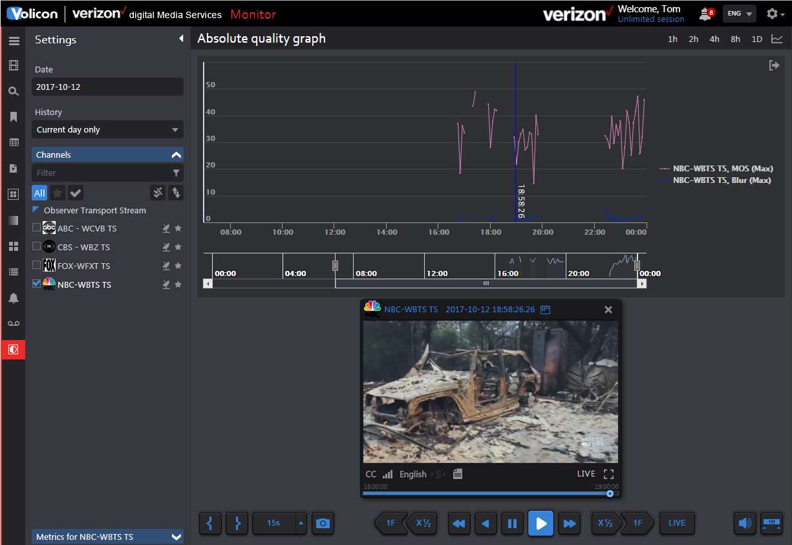This screenshot has width=792, height=545.
Task: Click the timeline zoom 1H button
Action: pyautogui.click(x=771, y=523)
